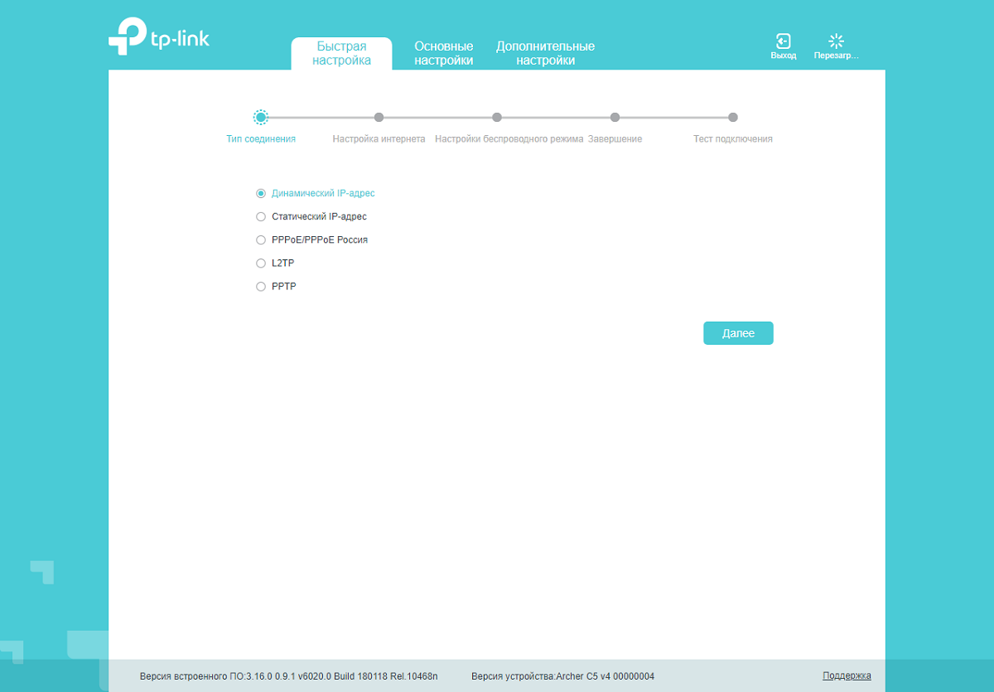994x692 pixels.
Task: Select Динамический IP-адрес radio option
Action: tap(261, 193)
